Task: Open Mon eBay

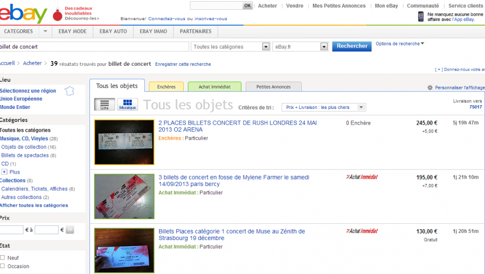Action: (x=386, y=5)
